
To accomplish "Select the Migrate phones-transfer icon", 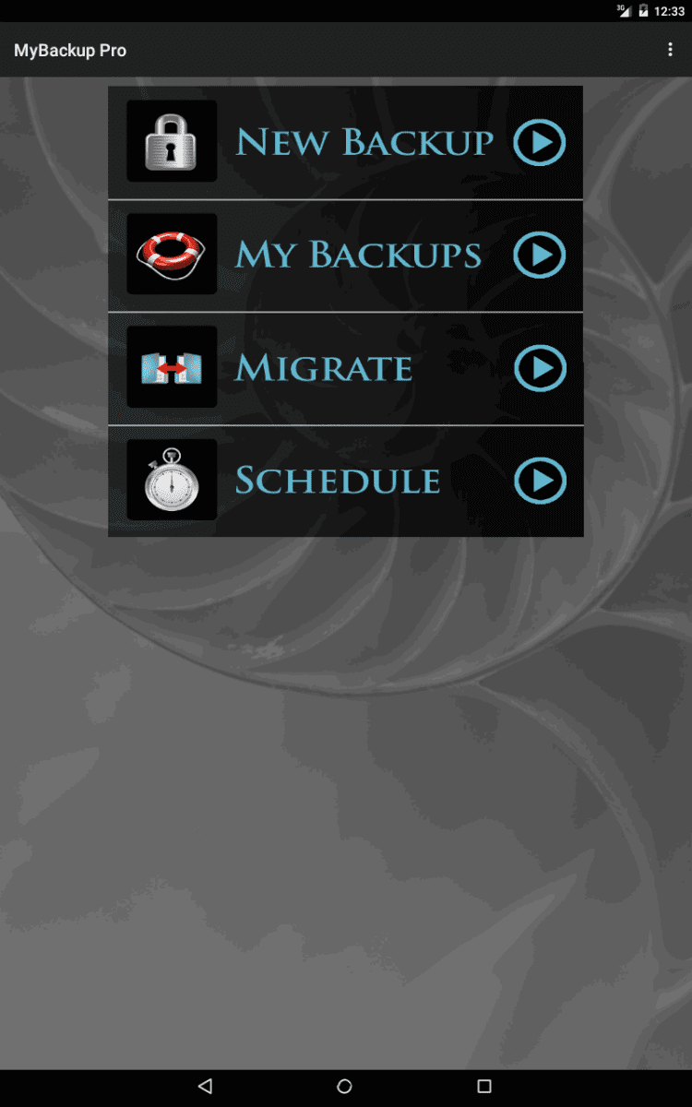I will [172, 367].
